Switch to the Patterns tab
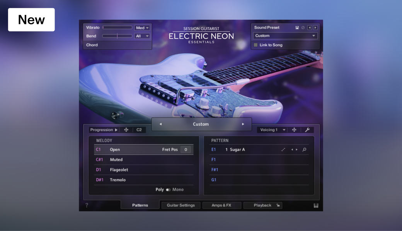402x231 pixels. click(140, 205)
